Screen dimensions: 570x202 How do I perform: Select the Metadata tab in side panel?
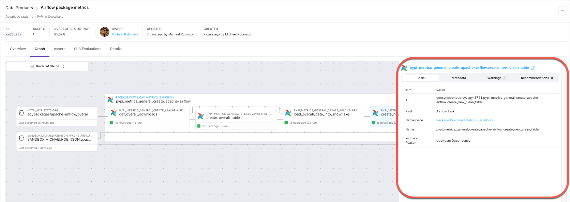(459, 78)
